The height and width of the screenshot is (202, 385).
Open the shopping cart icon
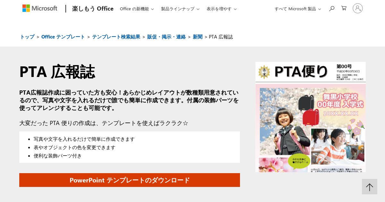tap(344, 8)
